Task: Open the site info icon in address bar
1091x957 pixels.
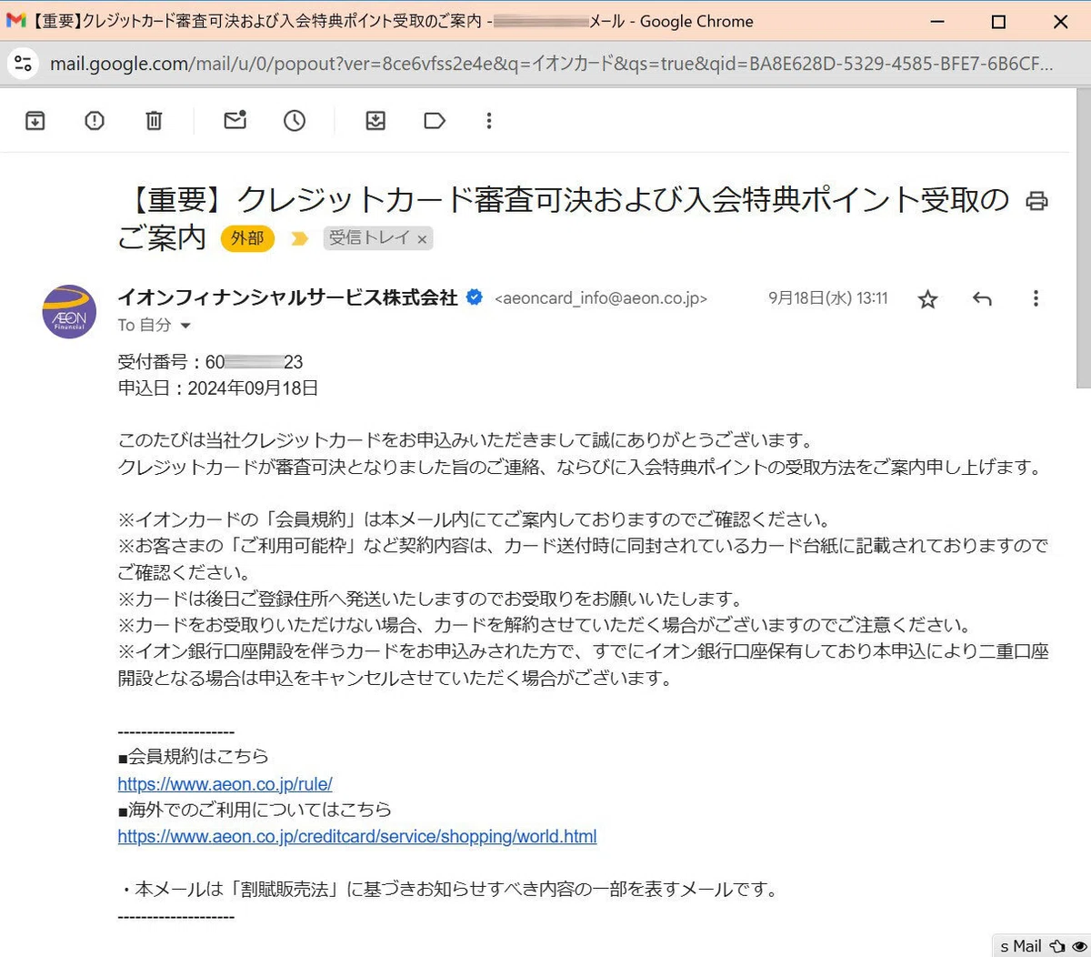Action: pos(23,64)
